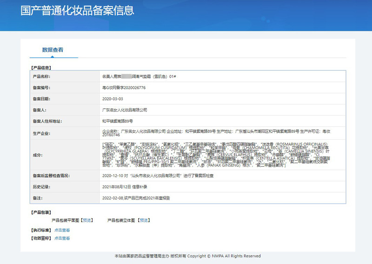Viewport: 372px width, 264px height.
Task: Click the 国产普通化妆品备案信息 page title
Action: click(x=77, y=11)
